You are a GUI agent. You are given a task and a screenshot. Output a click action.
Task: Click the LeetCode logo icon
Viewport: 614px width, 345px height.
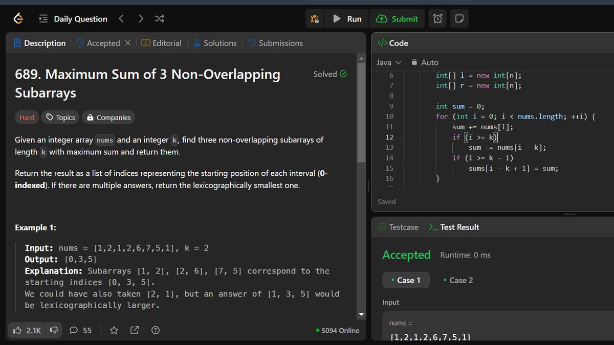point(18,19)
